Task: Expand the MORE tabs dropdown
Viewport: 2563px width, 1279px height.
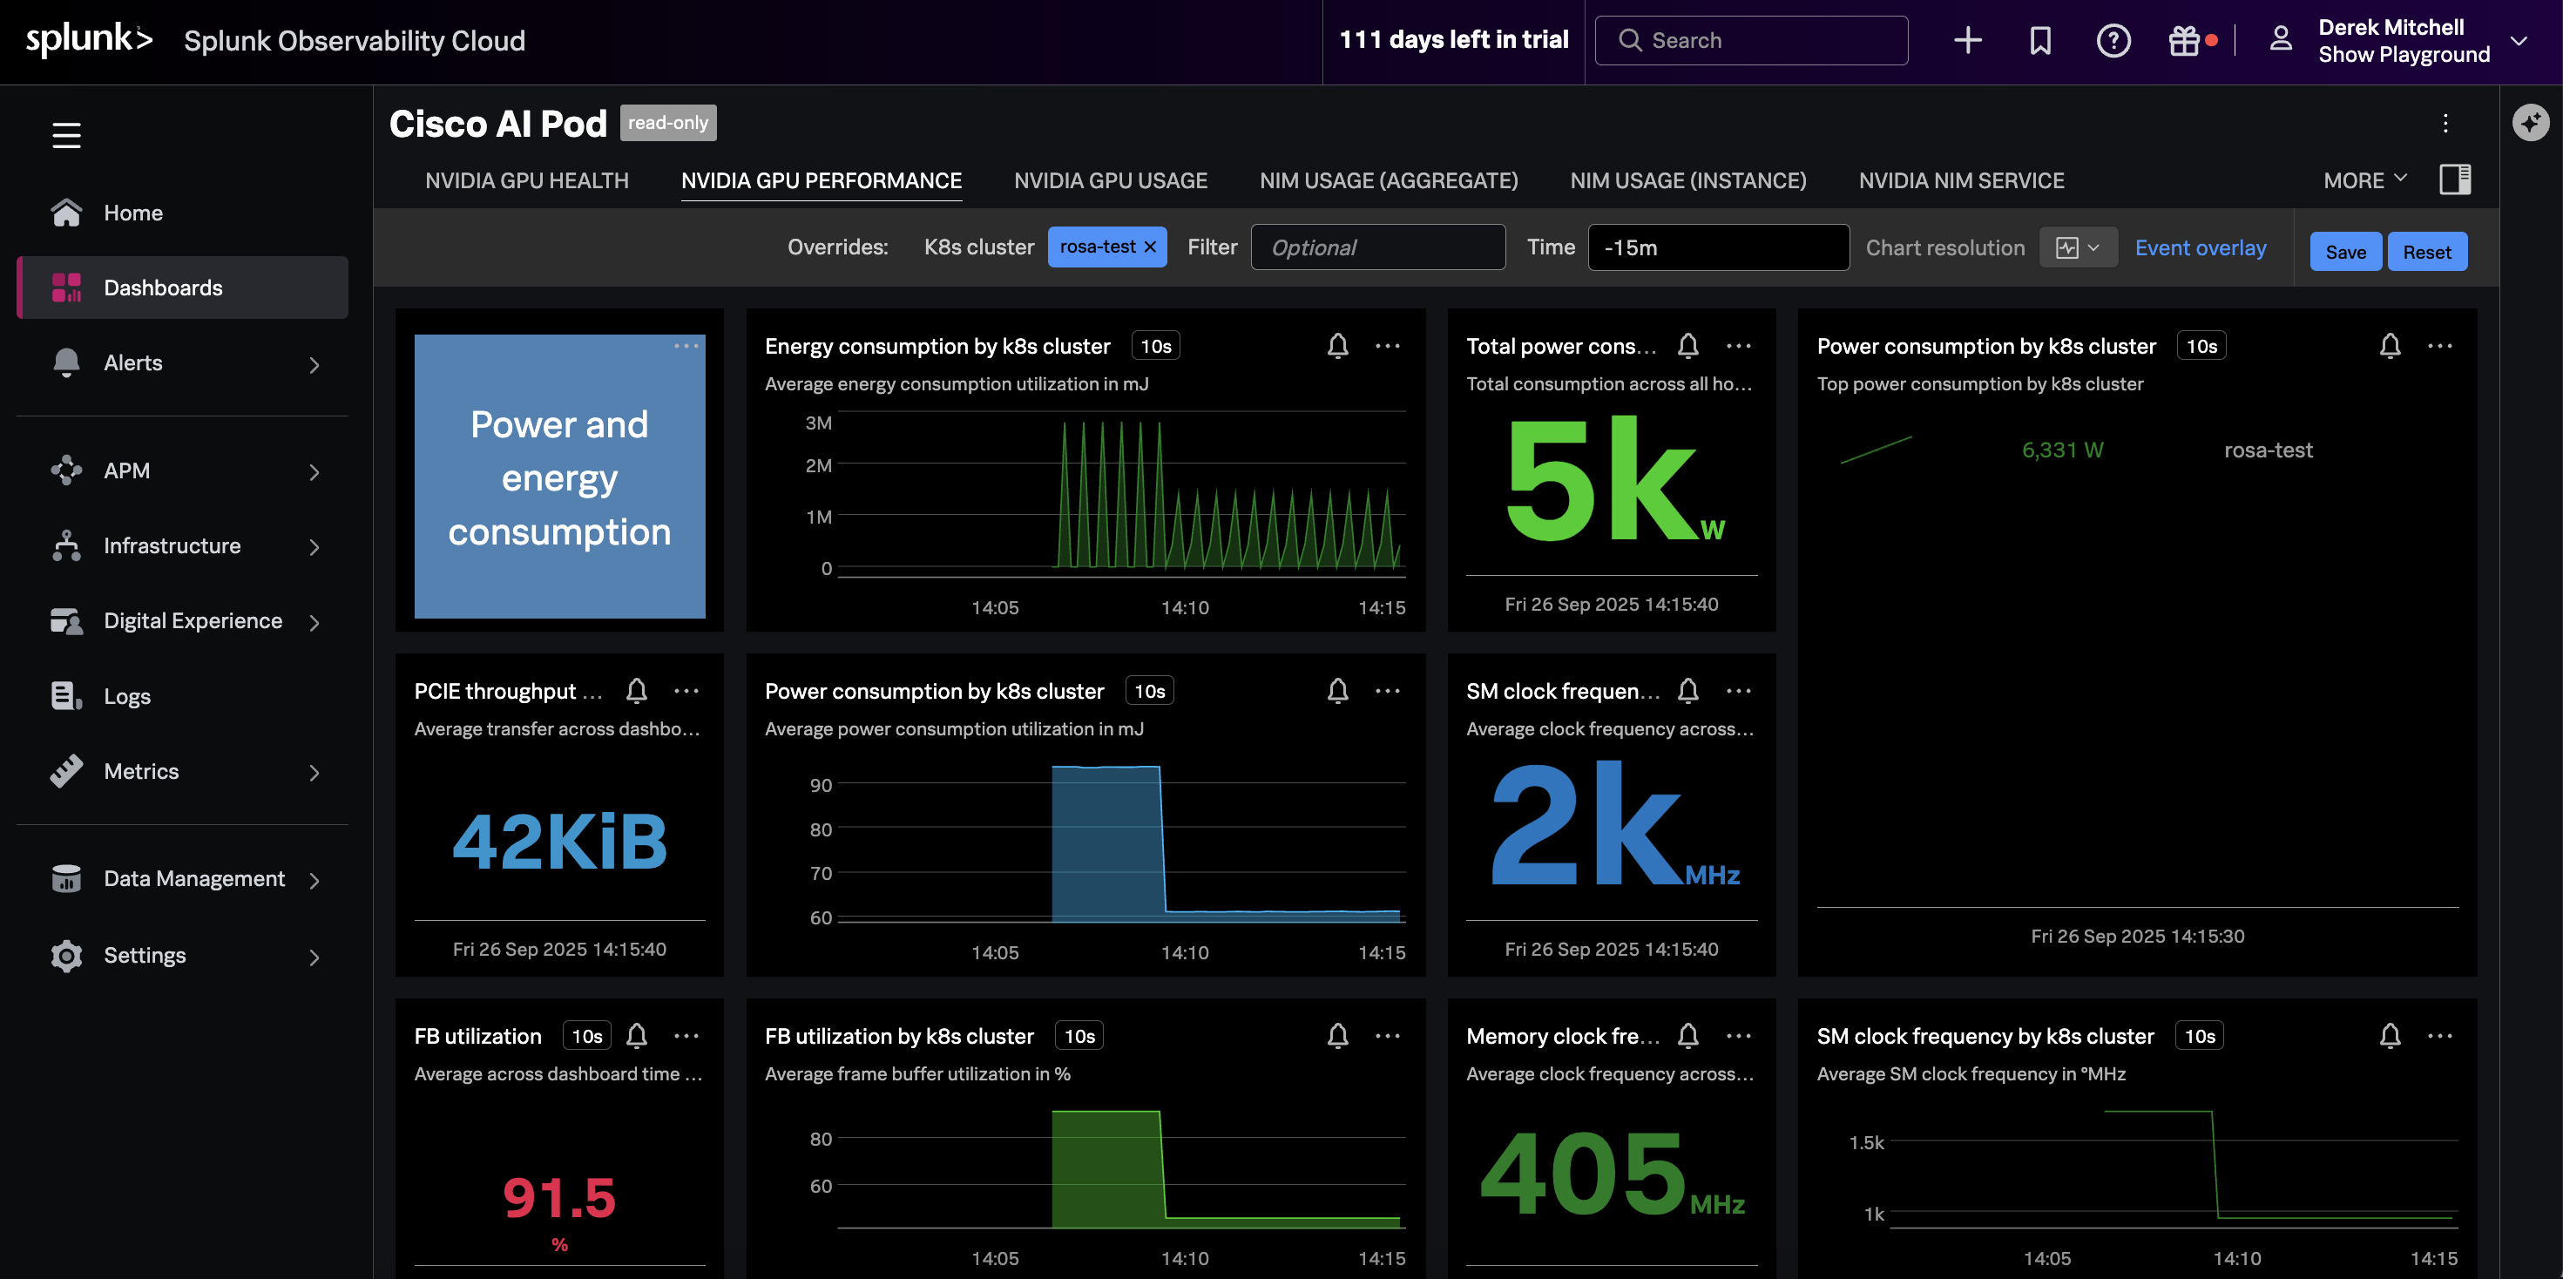Action: [x=2364, y=180]
